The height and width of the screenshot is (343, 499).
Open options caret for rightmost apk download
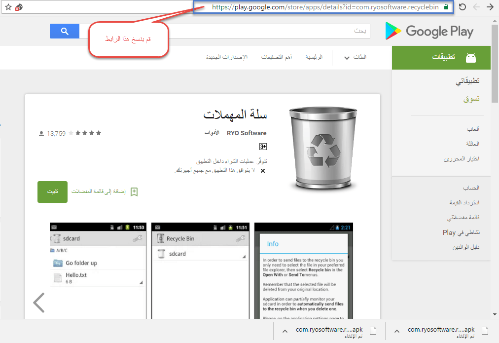pyautogui.click(x=397, y=331)
